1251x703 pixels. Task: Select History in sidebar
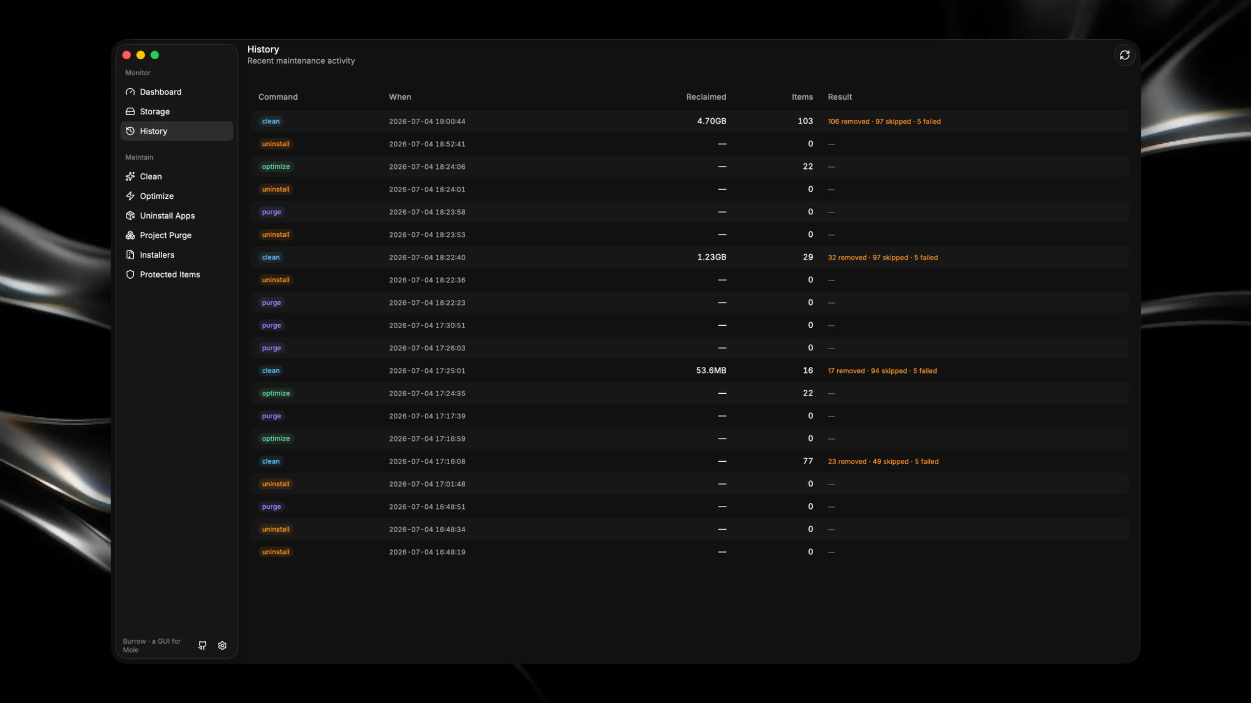(x=177, y=131)
